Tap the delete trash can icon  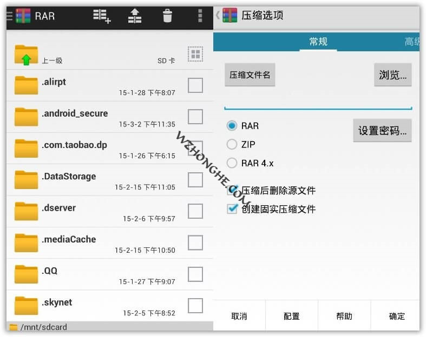pos(167,16)
